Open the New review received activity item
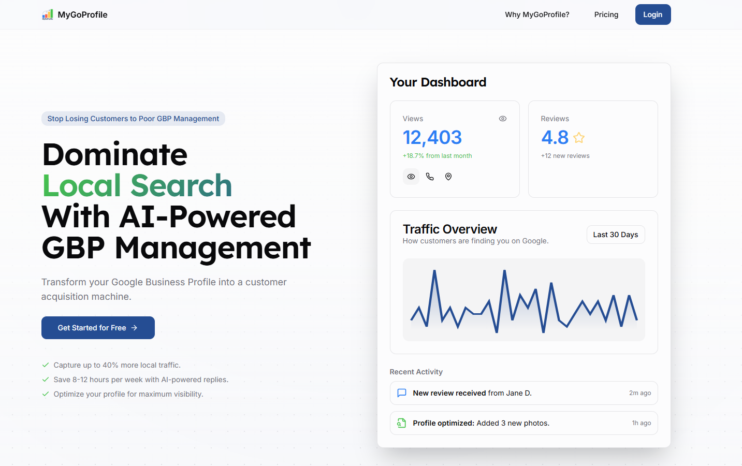Image resolution: width=742 pixels, height=466 pixels. click(x=523, y=393)
